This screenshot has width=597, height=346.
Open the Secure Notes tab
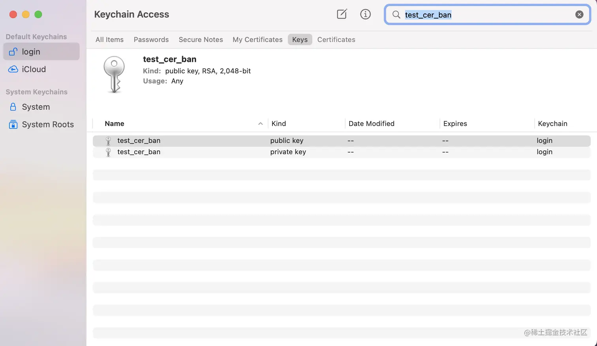point(201,39)
